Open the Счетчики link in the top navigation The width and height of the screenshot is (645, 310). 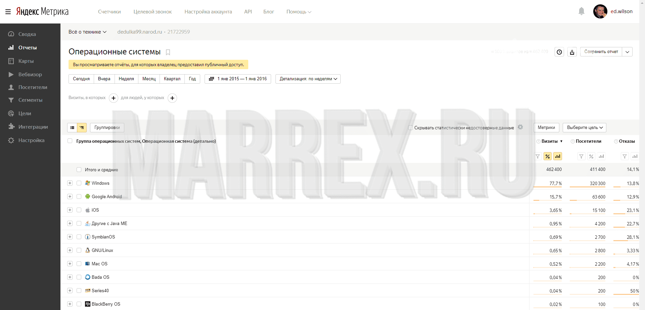point(109,12)
